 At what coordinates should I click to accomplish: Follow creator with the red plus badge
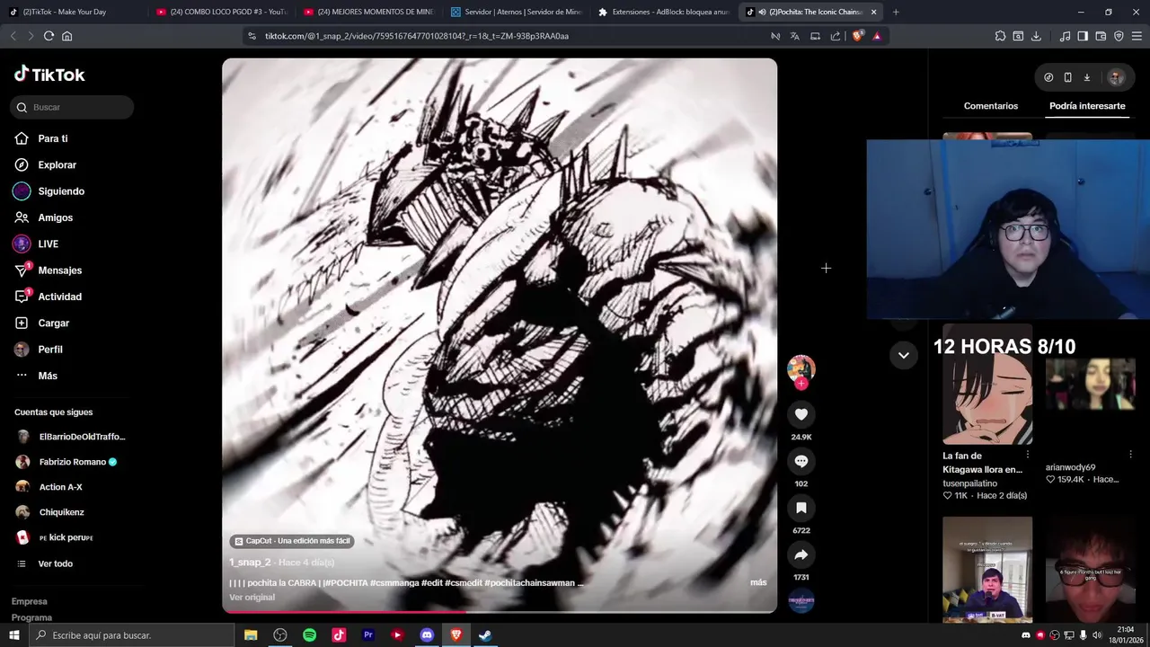tap(801, 384)
